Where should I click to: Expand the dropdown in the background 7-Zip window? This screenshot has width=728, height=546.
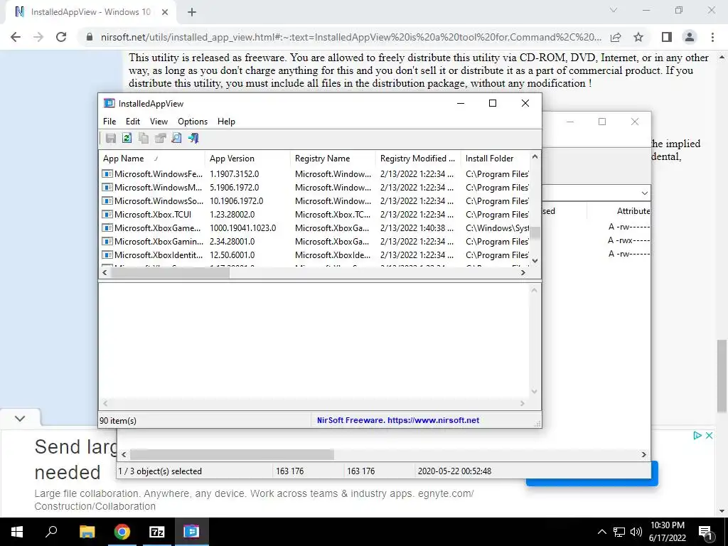(644, 193)
